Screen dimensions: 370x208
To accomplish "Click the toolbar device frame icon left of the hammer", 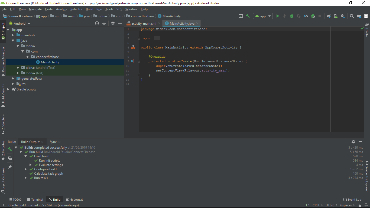I will [x=241, y=16].
